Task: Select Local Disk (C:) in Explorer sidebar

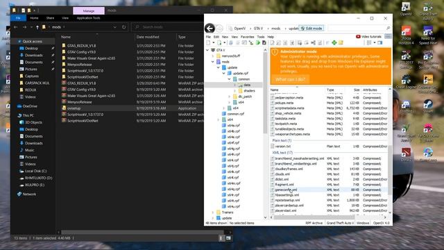Action: [35, 171]
